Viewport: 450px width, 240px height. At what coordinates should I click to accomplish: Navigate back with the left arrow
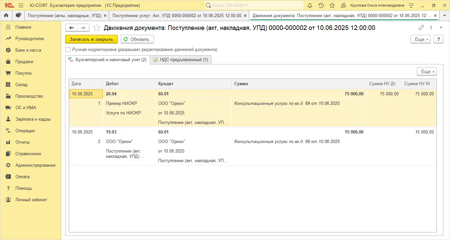[x=71, y=28]
